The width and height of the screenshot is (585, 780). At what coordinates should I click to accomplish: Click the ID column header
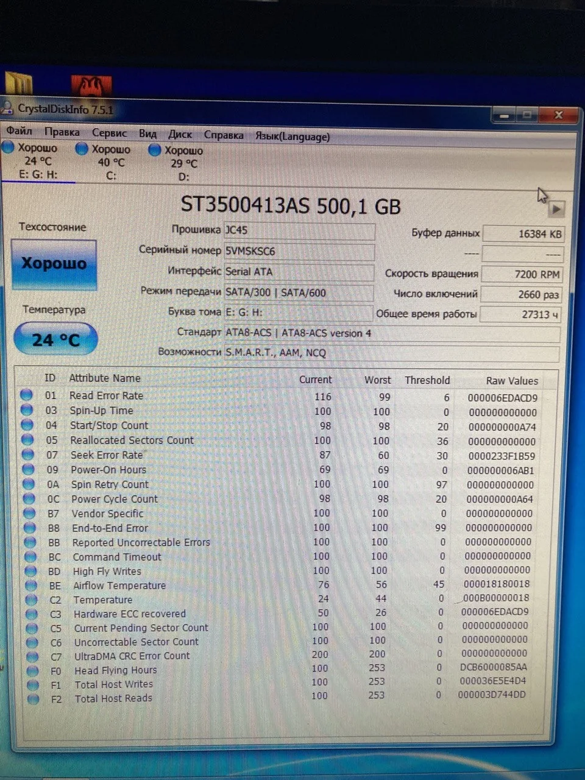(x=50, y=378)
